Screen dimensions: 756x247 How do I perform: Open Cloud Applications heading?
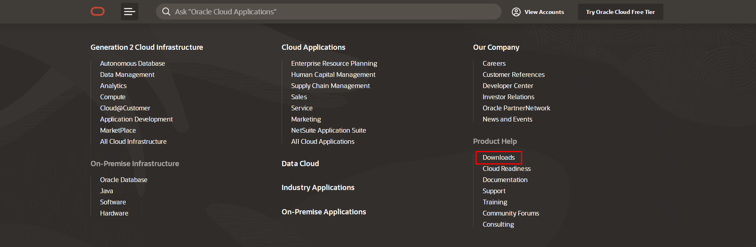click(314, 47)
